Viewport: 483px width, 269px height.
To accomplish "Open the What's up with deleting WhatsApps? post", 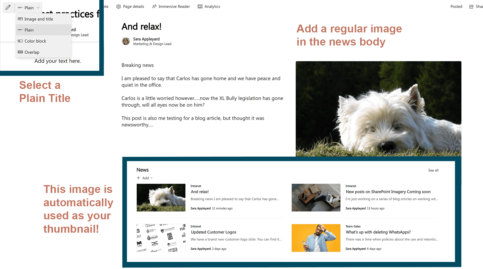I will [378, 232].
